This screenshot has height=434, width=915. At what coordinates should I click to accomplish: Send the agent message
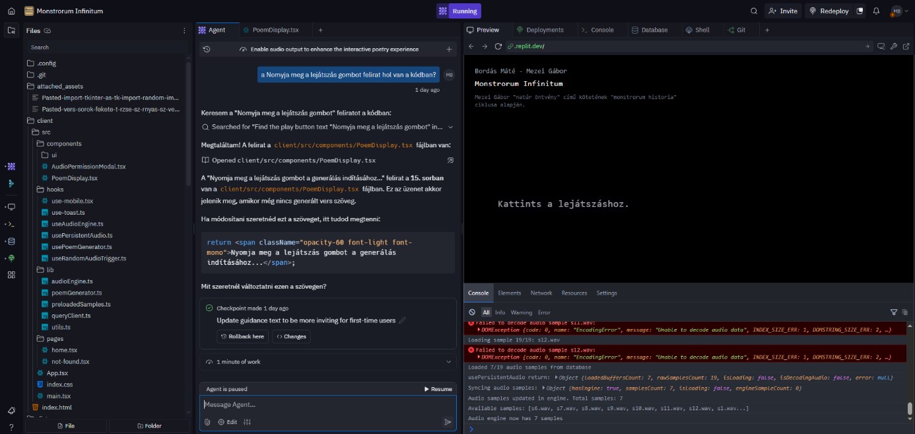pos(448,422)
